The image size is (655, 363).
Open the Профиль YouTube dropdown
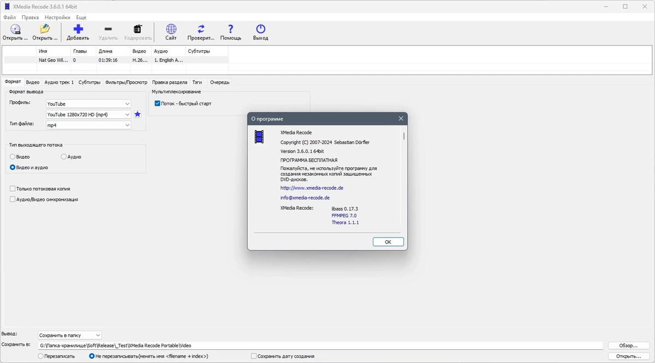coord(88,104)
